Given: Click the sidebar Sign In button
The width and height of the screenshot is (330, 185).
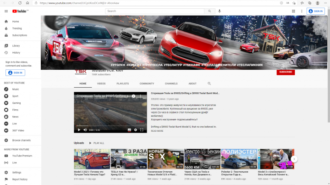Looking at the screenshot, I should pos(16,73).
